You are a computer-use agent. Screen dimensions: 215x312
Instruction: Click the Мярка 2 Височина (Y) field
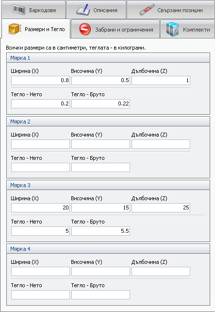(x=101, y=144)
